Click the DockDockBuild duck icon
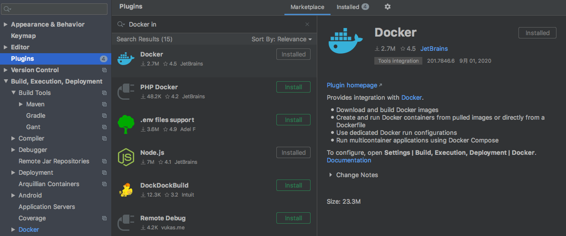 pos(126,190)
